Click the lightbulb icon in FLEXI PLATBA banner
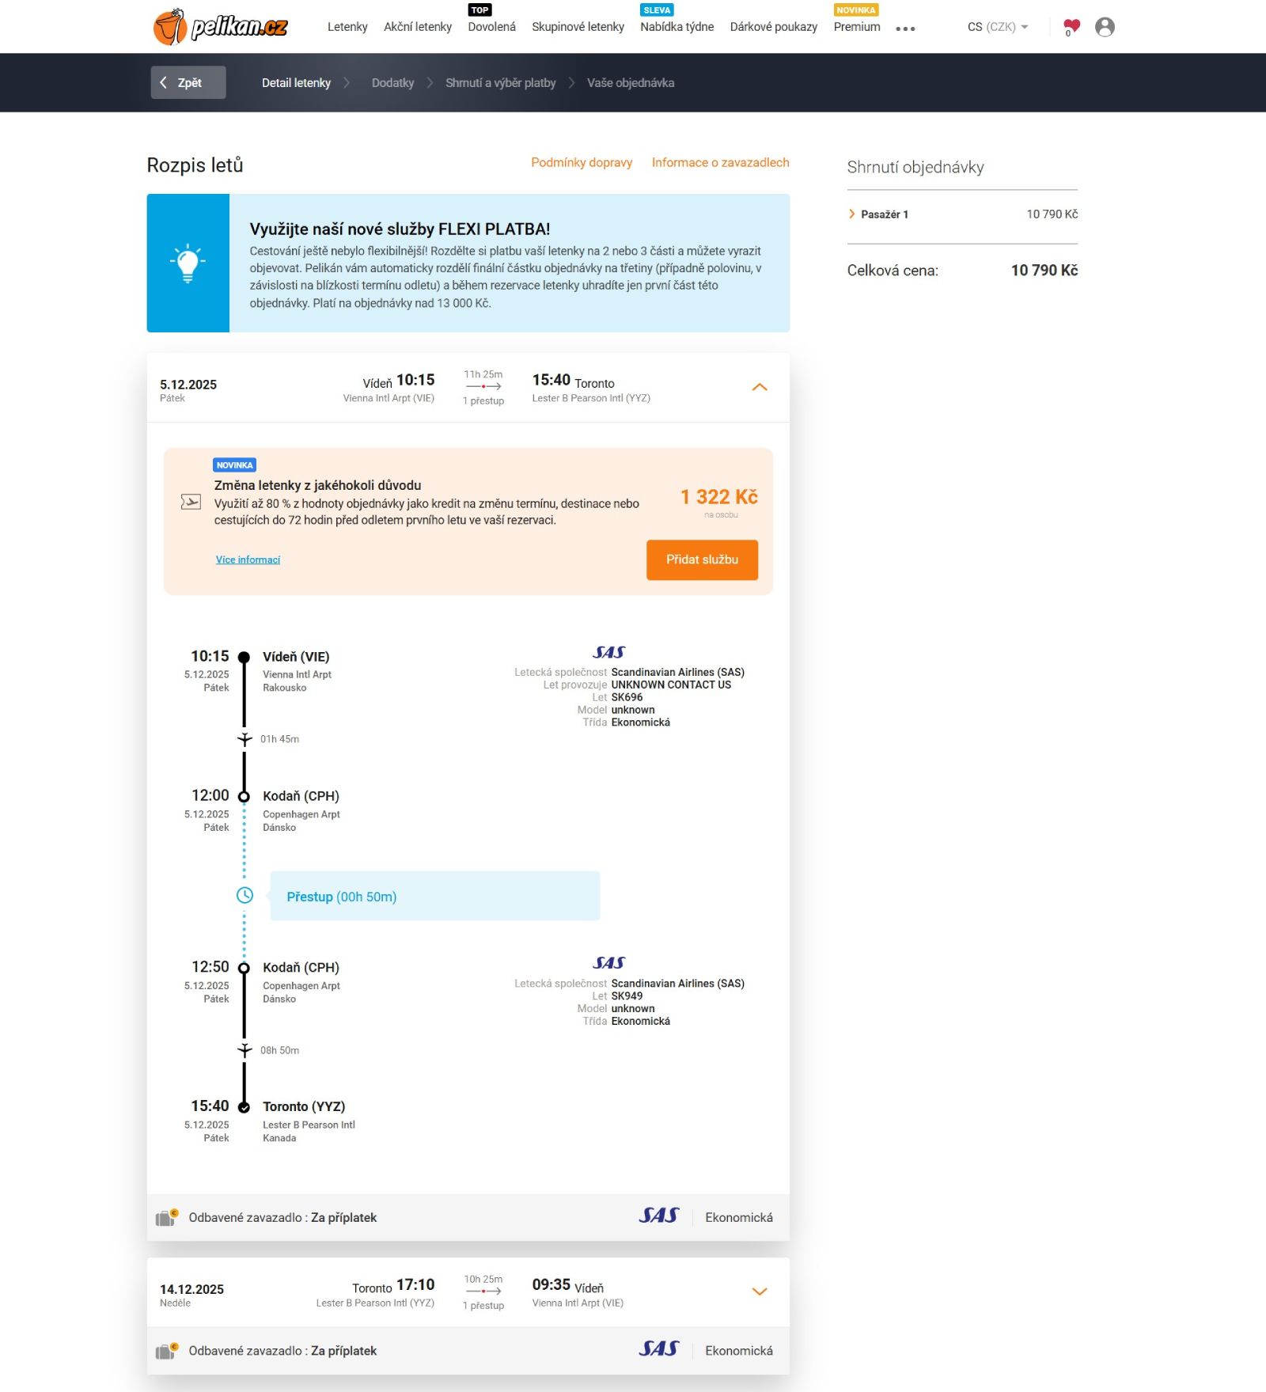This screenshot has width=1266, height=1392. tap(188, 263)
